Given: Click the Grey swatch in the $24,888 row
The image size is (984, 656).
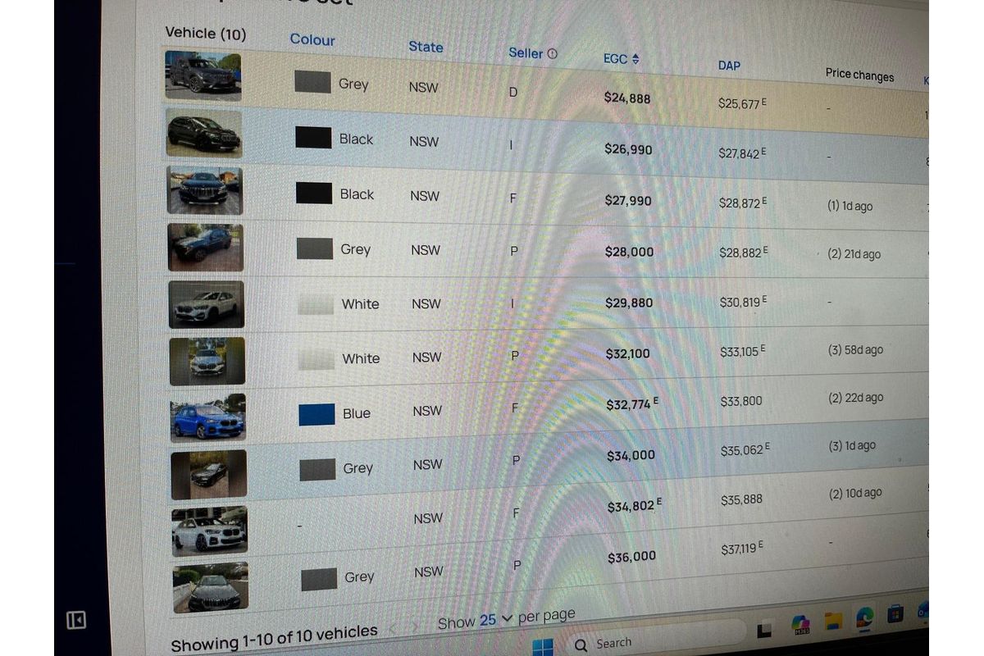Looking at the screenshot, I should point(312,82).
